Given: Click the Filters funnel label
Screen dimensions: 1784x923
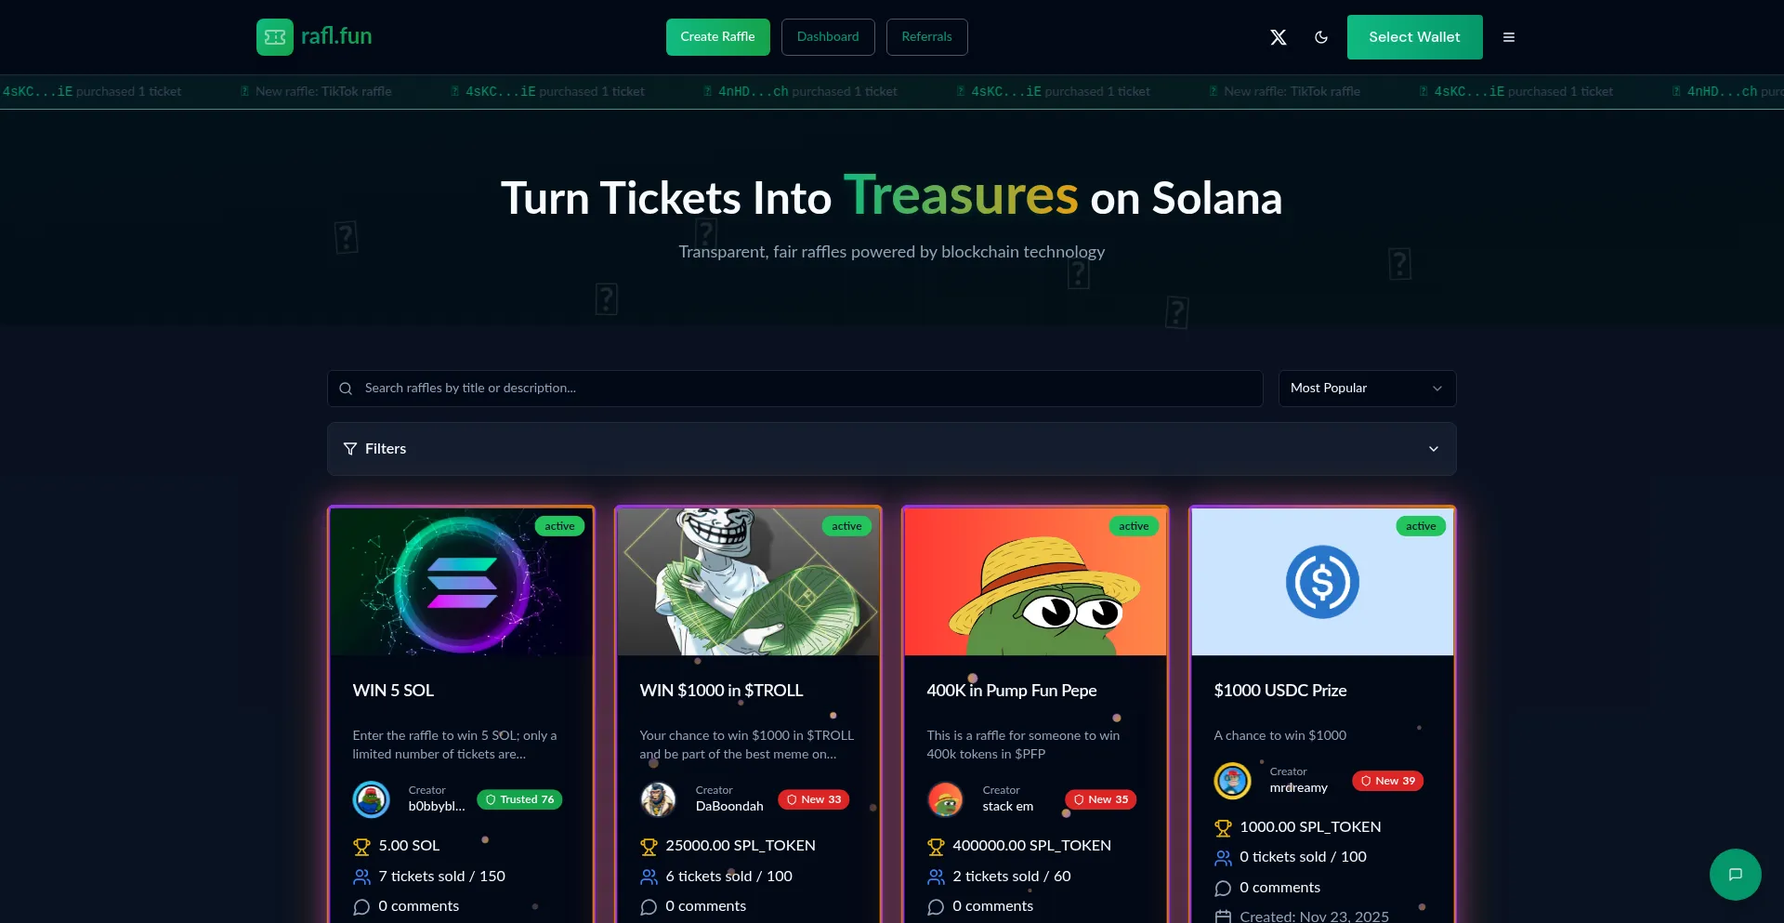Looking at the screenshot, I should [x=374, y=449].
